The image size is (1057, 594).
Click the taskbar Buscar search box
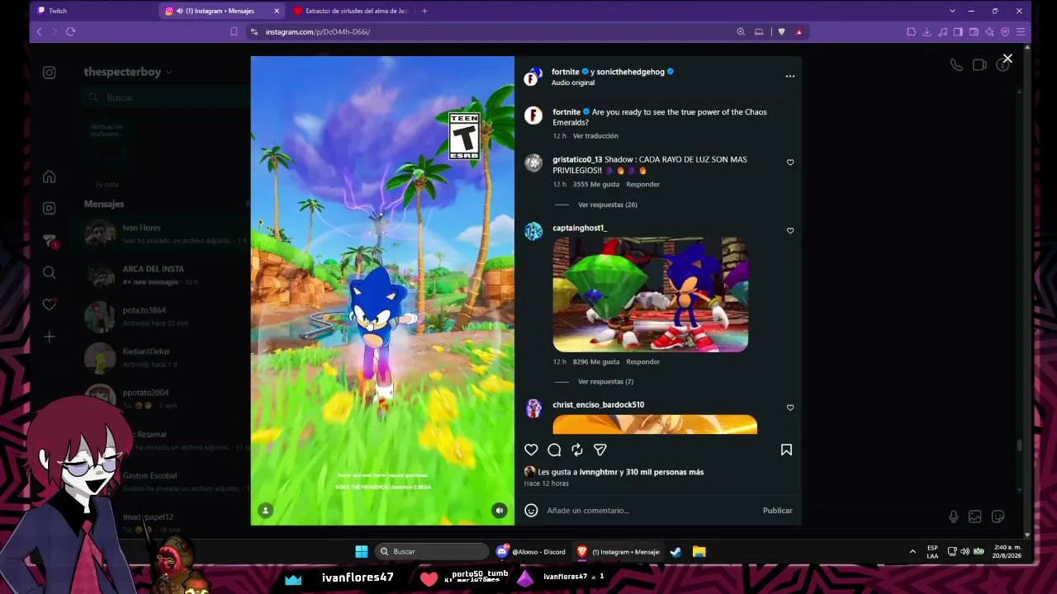pyautogui.click(x=431, y=551)
